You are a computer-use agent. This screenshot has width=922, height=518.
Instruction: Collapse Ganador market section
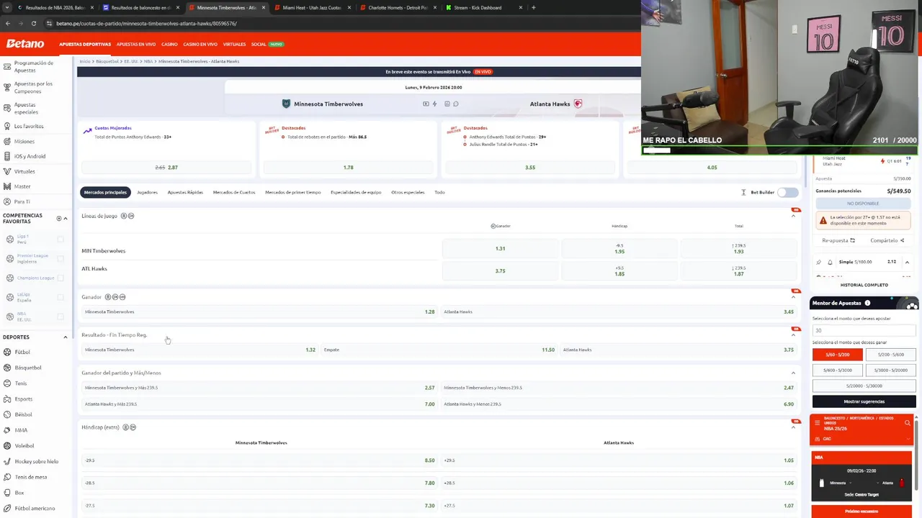pos(794,297)
